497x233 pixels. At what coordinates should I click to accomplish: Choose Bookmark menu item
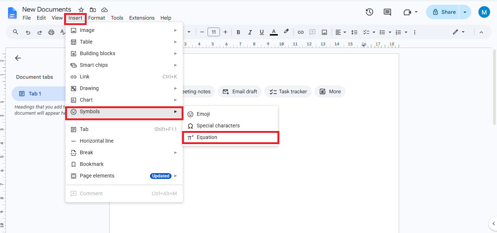click(x=124, y=164)
